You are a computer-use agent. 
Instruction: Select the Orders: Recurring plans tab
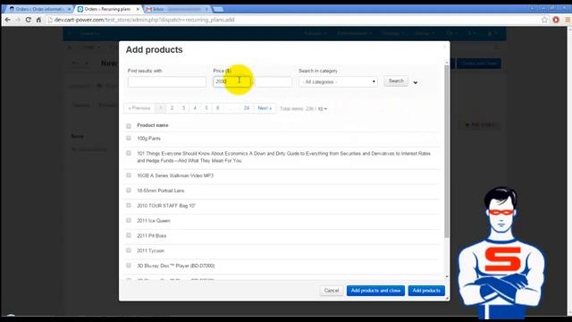coord(107,9)
